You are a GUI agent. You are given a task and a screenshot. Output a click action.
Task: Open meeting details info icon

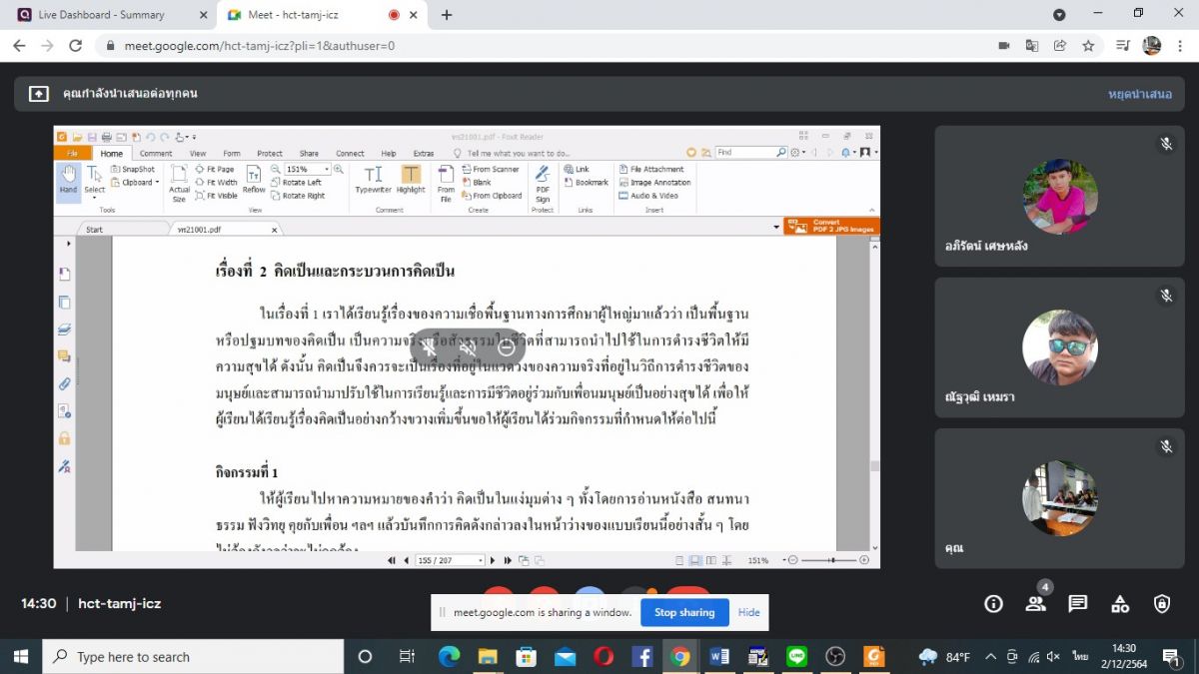click(993, 603)
